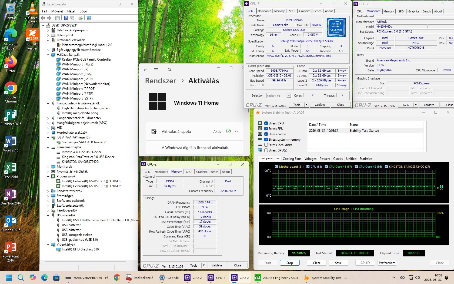Screen dimensions: 454x284
Task: Uncheck the Stress CPU checkbox
Action: (x=266, y=123)
